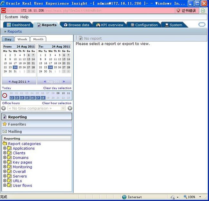
Task: Go to next month in From calendar
Action: [29, 82]
